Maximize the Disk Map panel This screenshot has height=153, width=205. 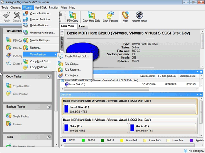point(201,95)
